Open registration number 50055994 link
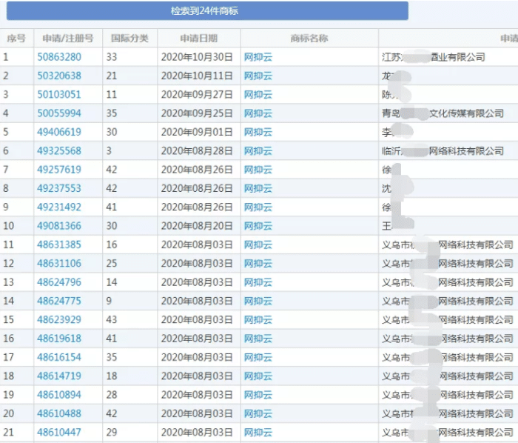Screen dimensions: 518x443 [x=59, y=113]
